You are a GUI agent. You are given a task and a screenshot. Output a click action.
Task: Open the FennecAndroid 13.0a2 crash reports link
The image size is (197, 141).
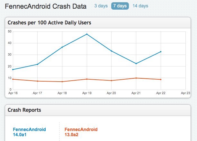point(81,132)
